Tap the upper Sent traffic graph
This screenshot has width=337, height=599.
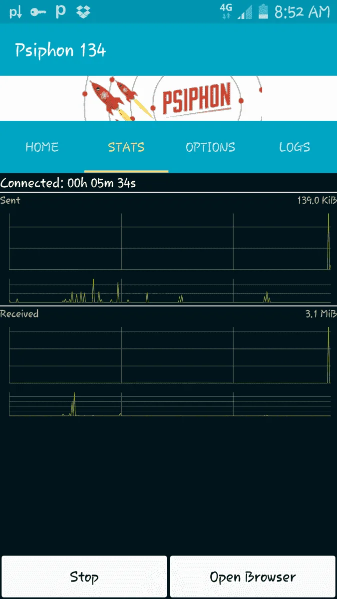click(x=170, y=242)
